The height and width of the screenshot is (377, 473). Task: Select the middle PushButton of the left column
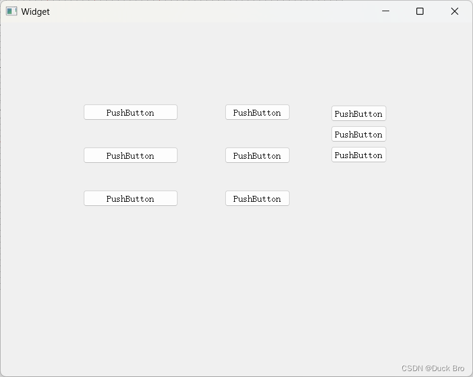(x=130, y=155)
